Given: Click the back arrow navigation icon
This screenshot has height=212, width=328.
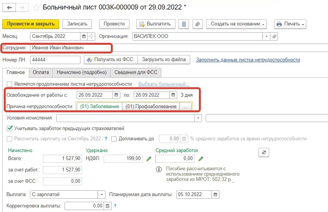Looking at the screenshot, I should tap(9, 8).
